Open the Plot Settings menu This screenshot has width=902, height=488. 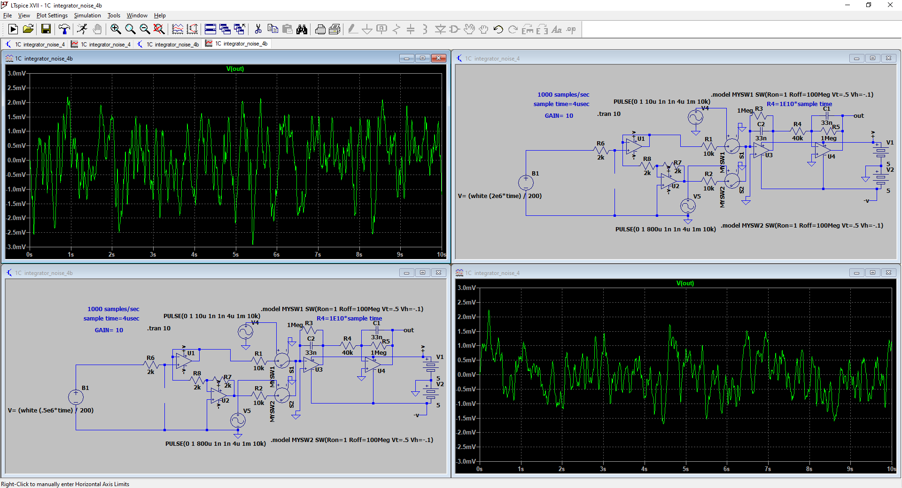click(52, 15)
